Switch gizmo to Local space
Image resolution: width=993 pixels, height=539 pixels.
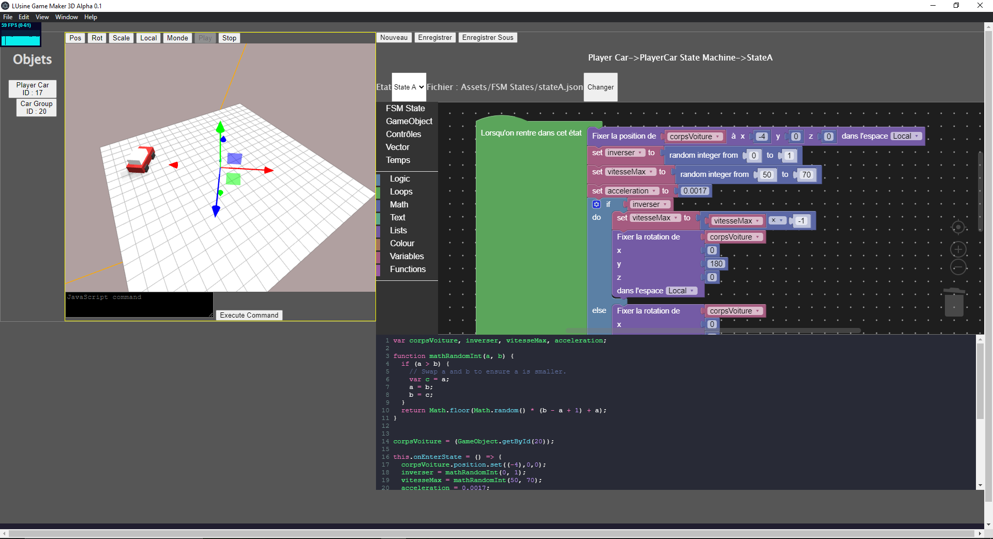click(x=148, y=38)
